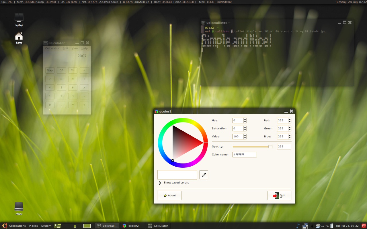The width and height of the screenshot is (367, 229).
Task: Increase the Hue value with its up arrow
Action: [245, 119]
